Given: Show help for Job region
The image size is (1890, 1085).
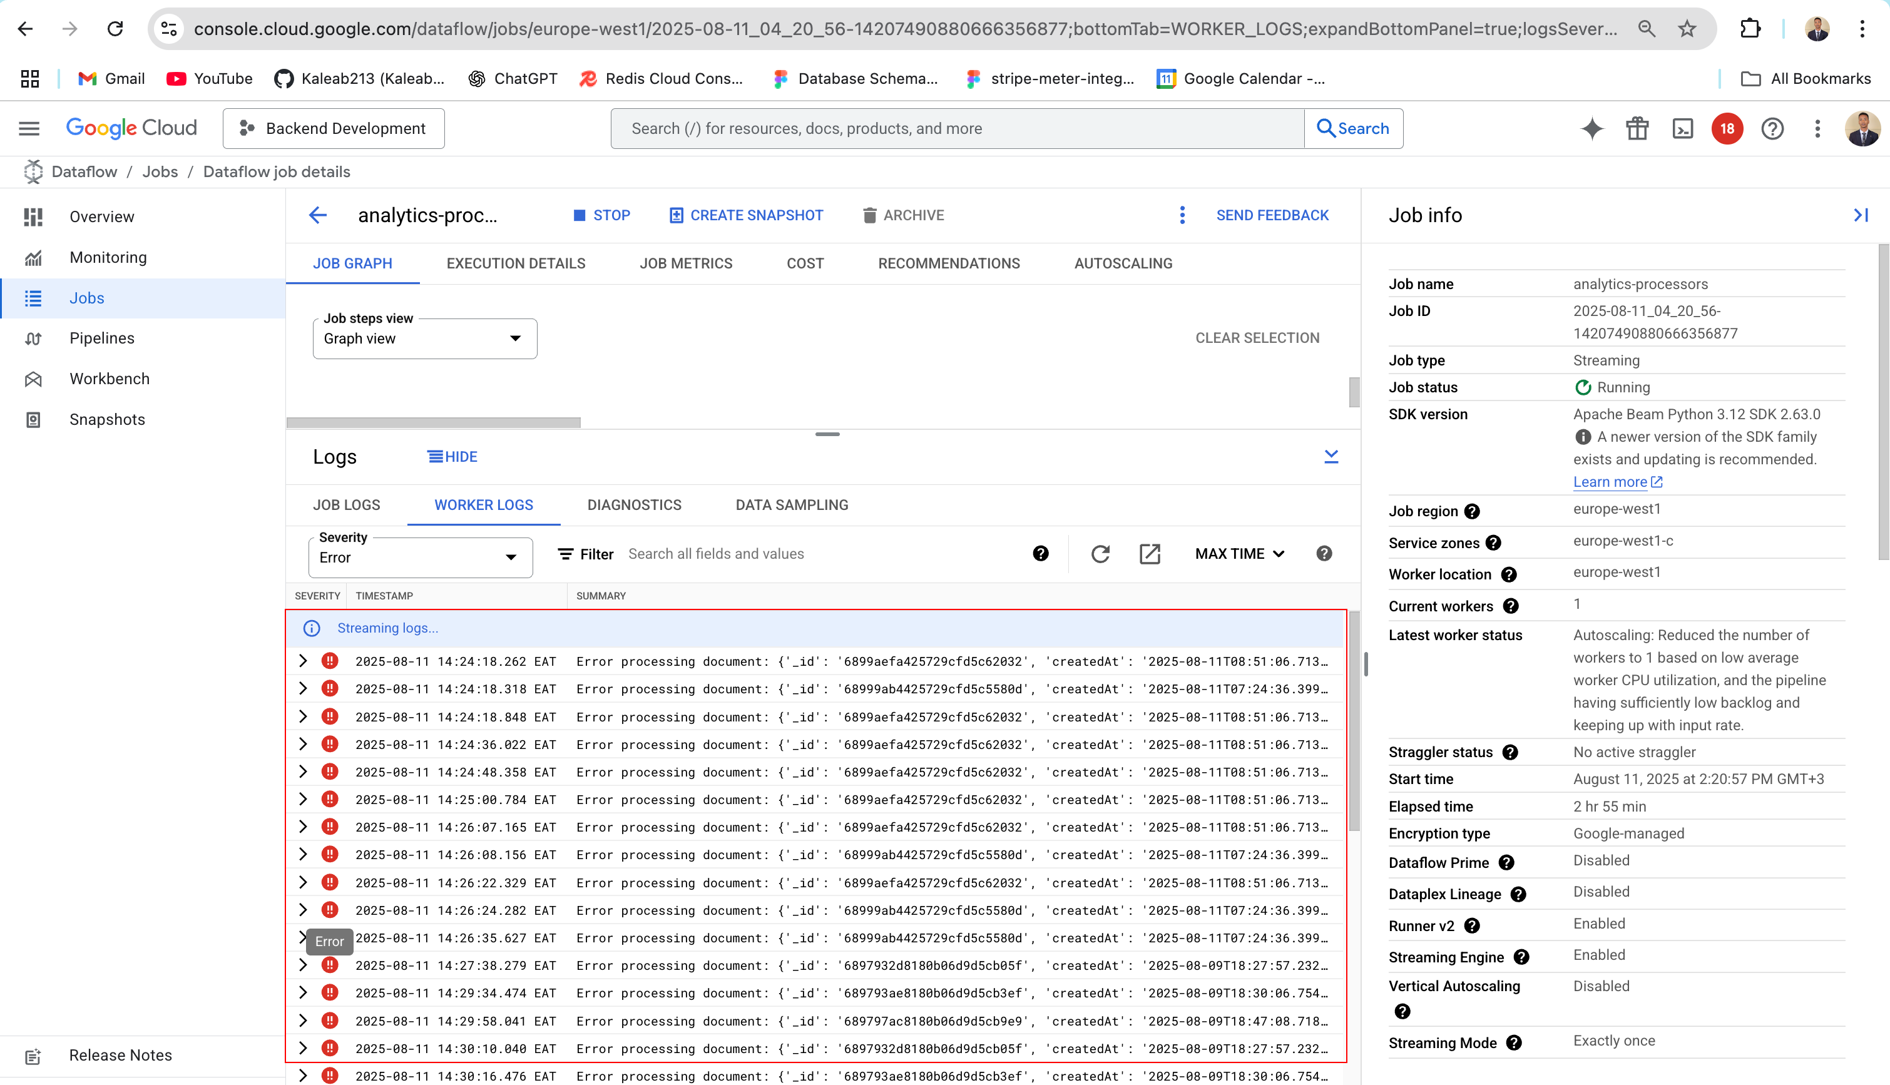Looking at the screenshot, I should [1472, 511].
